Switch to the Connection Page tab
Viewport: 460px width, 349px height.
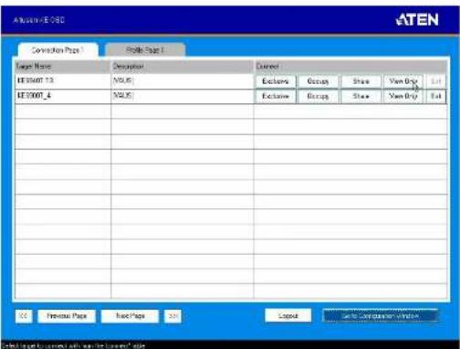(x=57, y=50)
